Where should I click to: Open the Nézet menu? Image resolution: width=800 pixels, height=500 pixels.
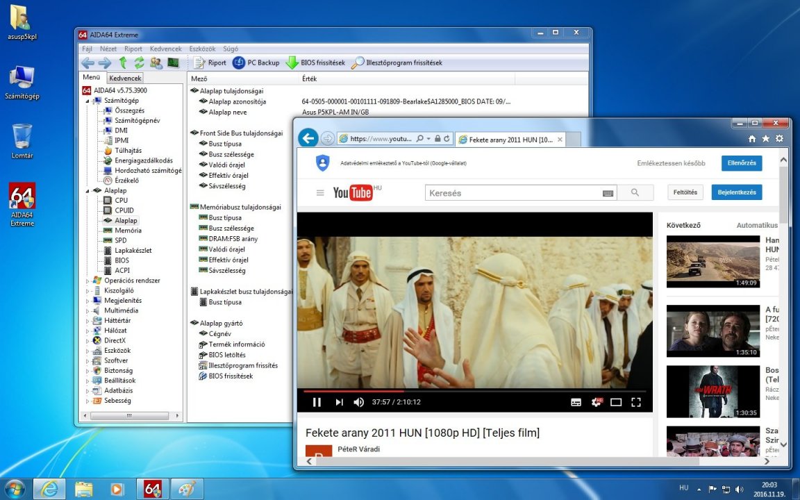click(108, 49)
